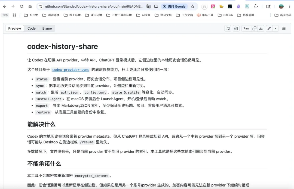Open the Copilot icon in file toolbar

click(236, 29)
